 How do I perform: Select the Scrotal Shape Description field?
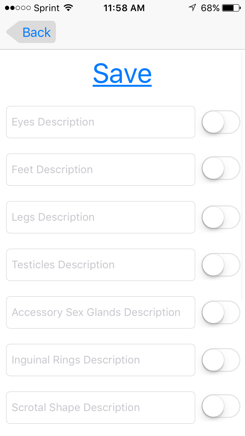click(x=100, y=408)
